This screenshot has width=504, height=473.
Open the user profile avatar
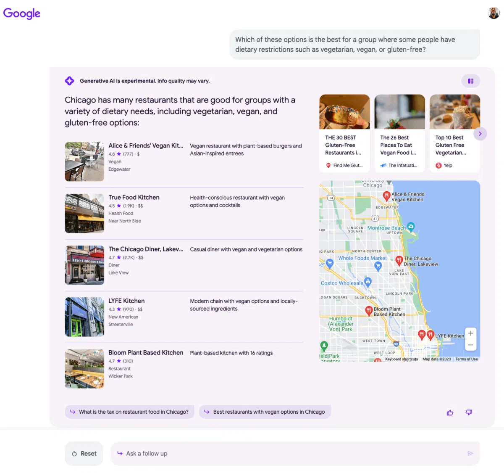pos(493,13)
